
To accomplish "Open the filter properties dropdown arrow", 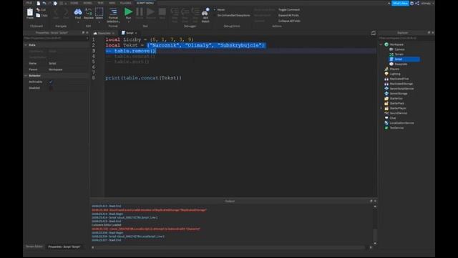I will [87, 38].
